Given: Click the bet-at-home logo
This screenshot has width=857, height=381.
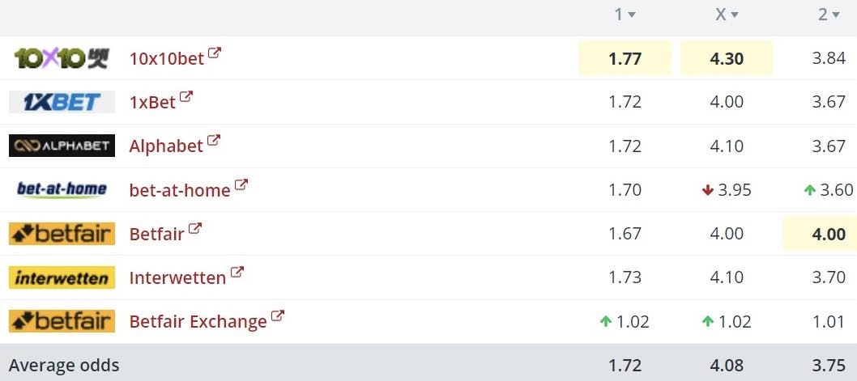Looking at the screenshot, I should click(x=62, y=189).
